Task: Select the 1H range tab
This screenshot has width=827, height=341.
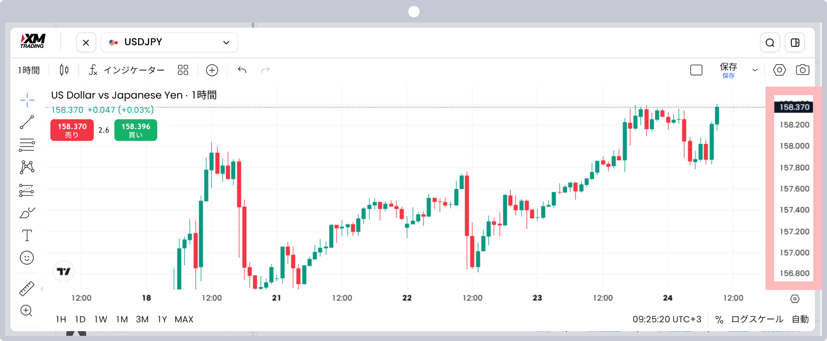Action: (61, 319)
